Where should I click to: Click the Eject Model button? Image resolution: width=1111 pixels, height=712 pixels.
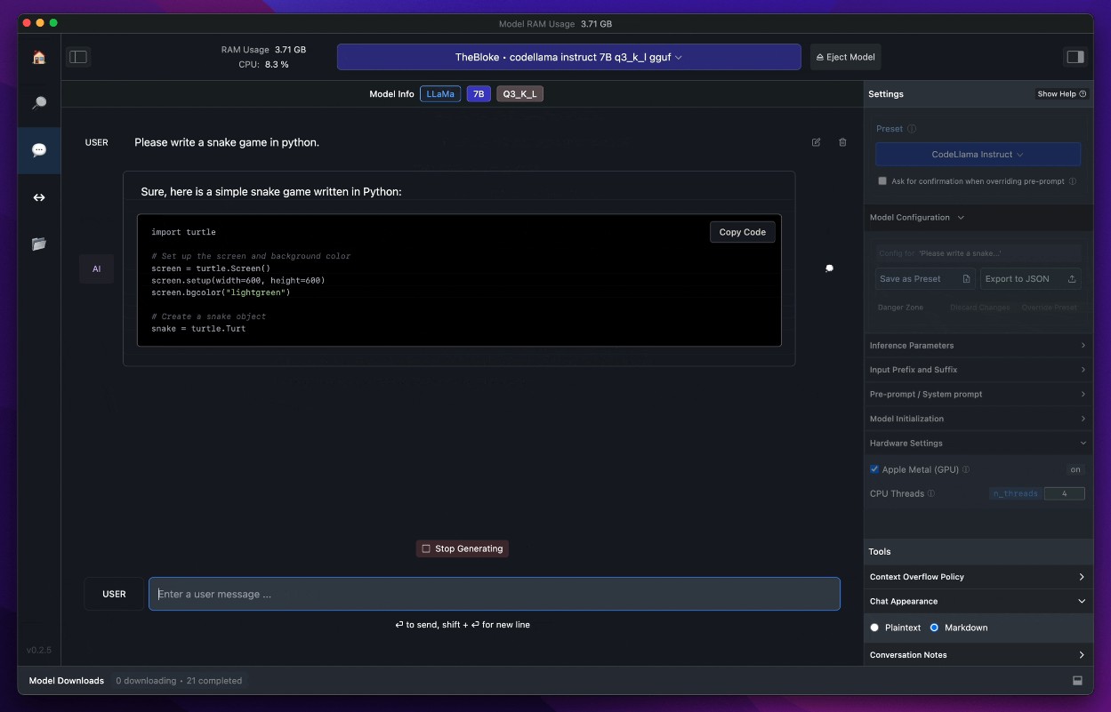[845, 57]
